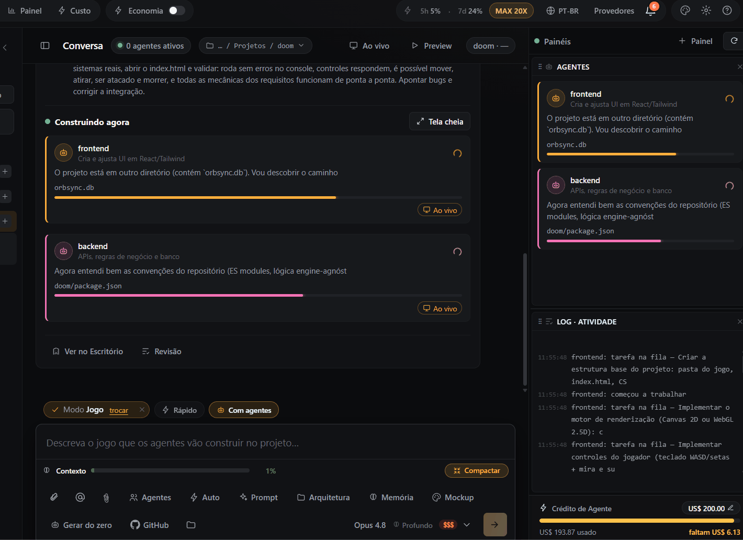Click the mention @ icon
Viewport: 743px width, 540px height.
click(x=80, y=497)
